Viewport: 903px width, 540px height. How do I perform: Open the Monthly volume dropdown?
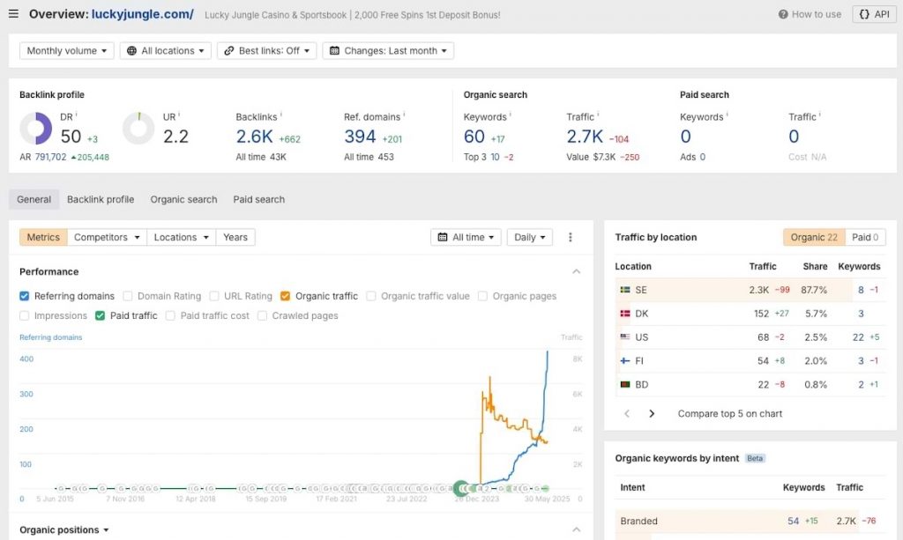tap(67, 50)
